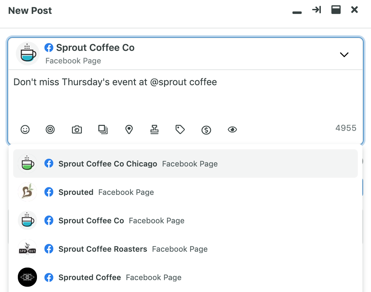Click the green cup Chicago avatar
The image size is (371, 292).
click(27, 164)
